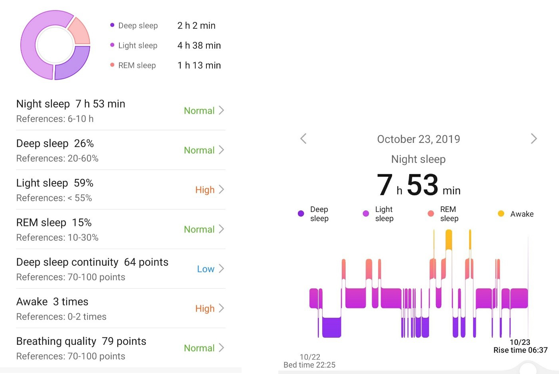Image resolution: width=559 pixels, height=374 pixels.
Task: Tap the sleep donut chart
Action: 55,45
